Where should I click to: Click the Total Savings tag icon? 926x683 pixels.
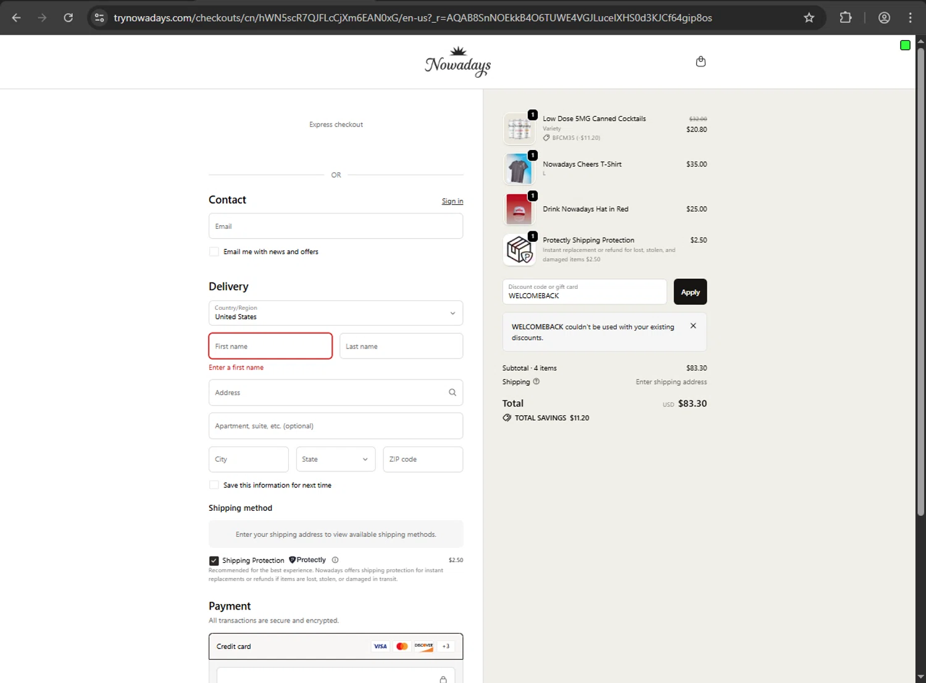coord(507,418)
